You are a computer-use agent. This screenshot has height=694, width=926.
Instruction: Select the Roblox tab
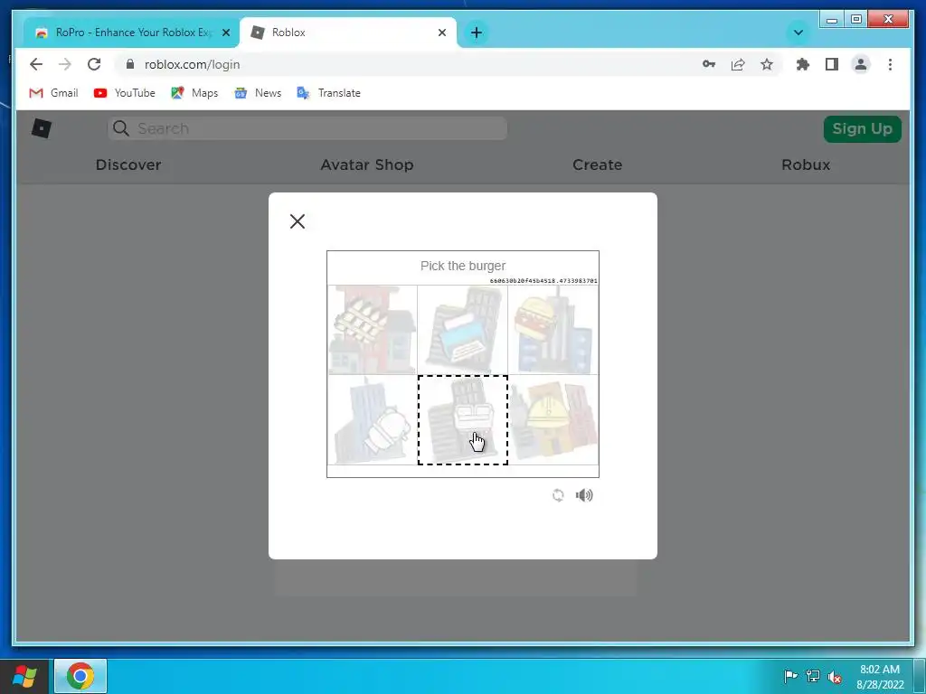tap(348, 33)
